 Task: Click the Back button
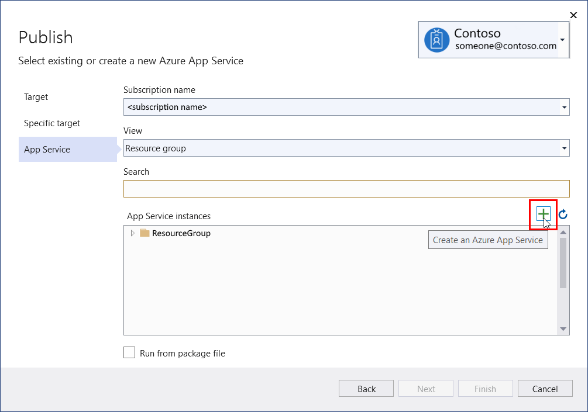tap(366, 389)
